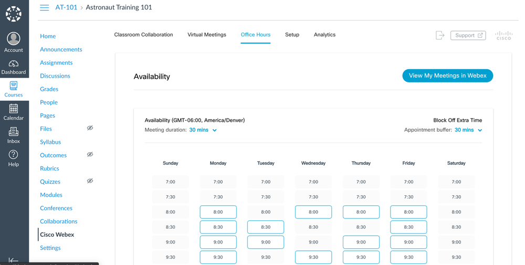Image resolution: width=525 pixels, height=265 pixels.
Task: Click the Quizzes hidden-eye icon
Action: pos(90,181)
